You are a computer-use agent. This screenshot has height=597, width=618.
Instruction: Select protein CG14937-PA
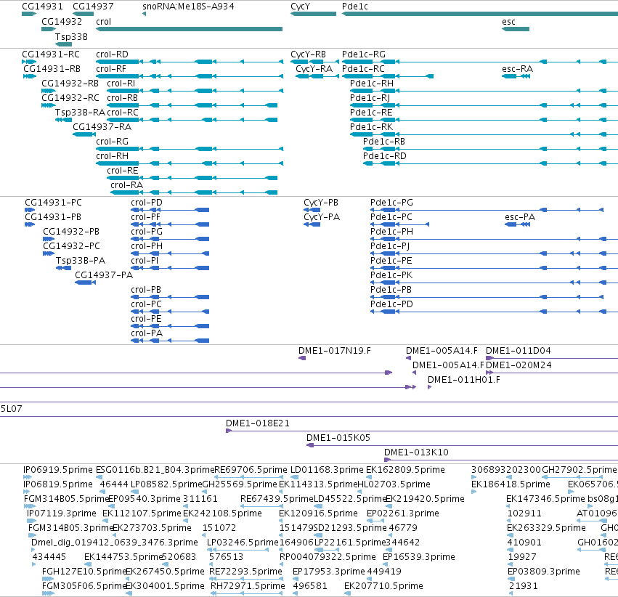[85, 283]
